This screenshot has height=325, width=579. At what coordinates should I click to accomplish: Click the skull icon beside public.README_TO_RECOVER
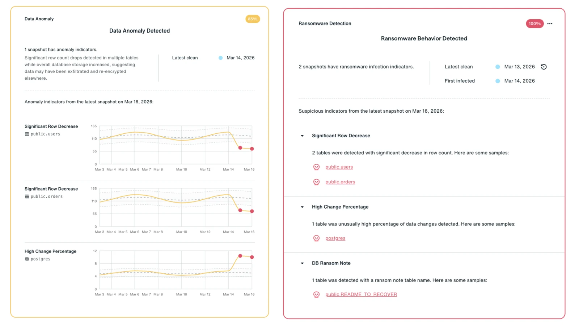click(316, 295)
